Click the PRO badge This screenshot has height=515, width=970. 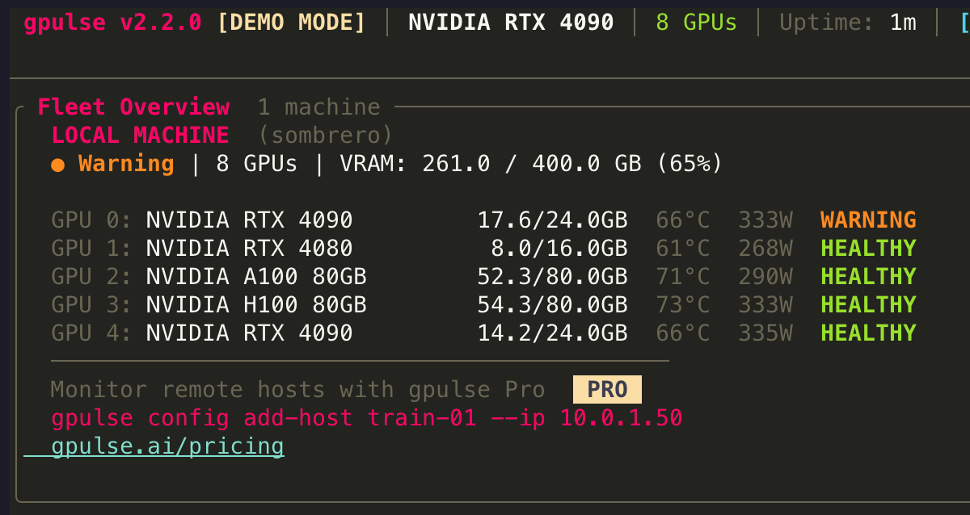click(x=606, y=390)
